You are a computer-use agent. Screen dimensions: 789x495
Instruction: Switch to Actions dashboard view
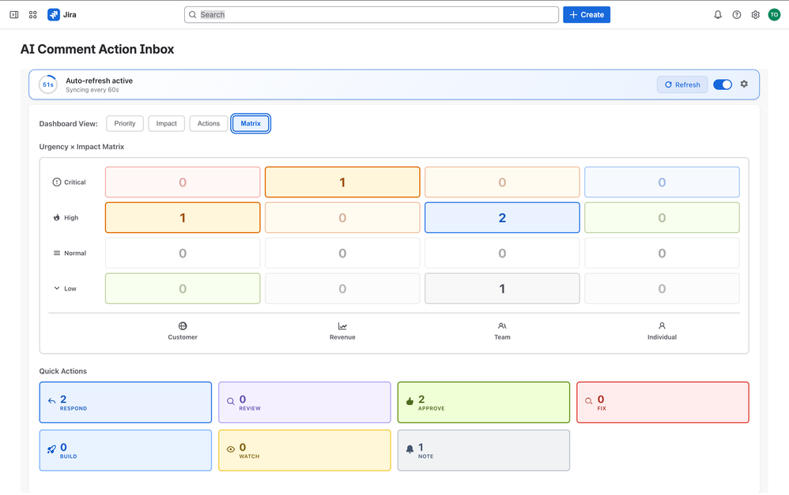[x=209, y=124]
